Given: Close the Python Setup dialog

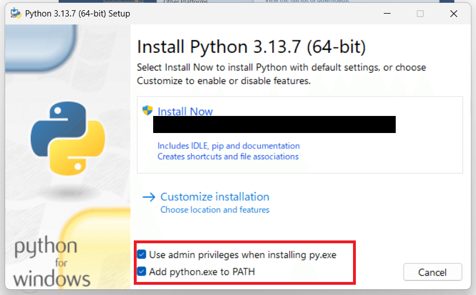Looking at the screenshot, I should [x=453, y=14].
